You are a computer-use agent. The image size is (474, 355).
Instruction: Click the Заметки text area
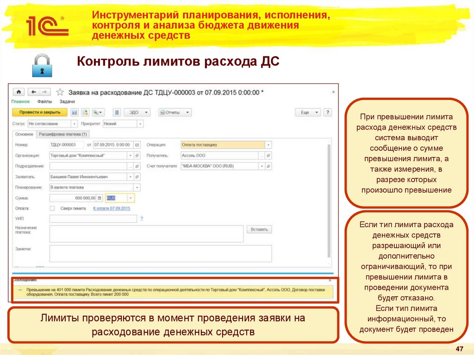(161, 253)
